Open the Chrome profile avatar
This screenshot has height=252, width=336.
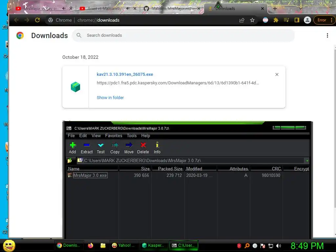point(307,20)
